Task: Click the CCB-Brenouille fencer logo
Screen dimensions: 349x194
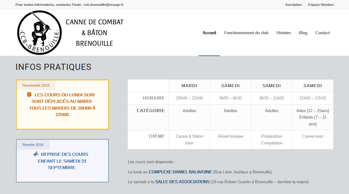Action: point(39,33)
